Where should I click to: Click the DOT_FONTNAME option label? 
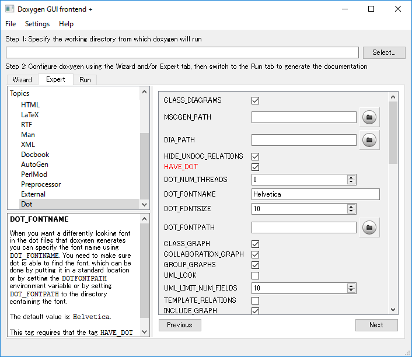click(x=190, y=194)
